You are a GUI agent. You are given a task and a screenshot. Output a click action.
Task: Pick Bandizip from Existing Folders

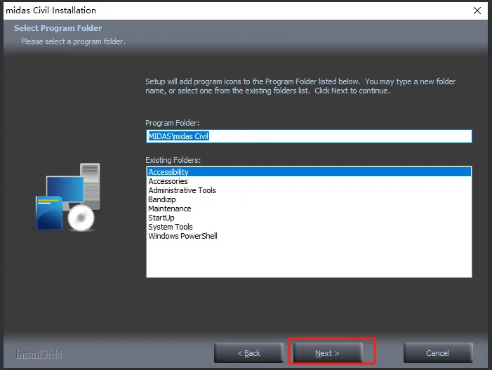309,199
